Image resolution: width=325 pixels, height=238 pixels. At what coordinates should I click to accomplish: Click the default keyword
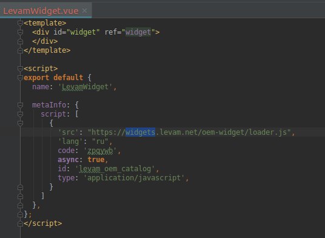click(68, 78)
